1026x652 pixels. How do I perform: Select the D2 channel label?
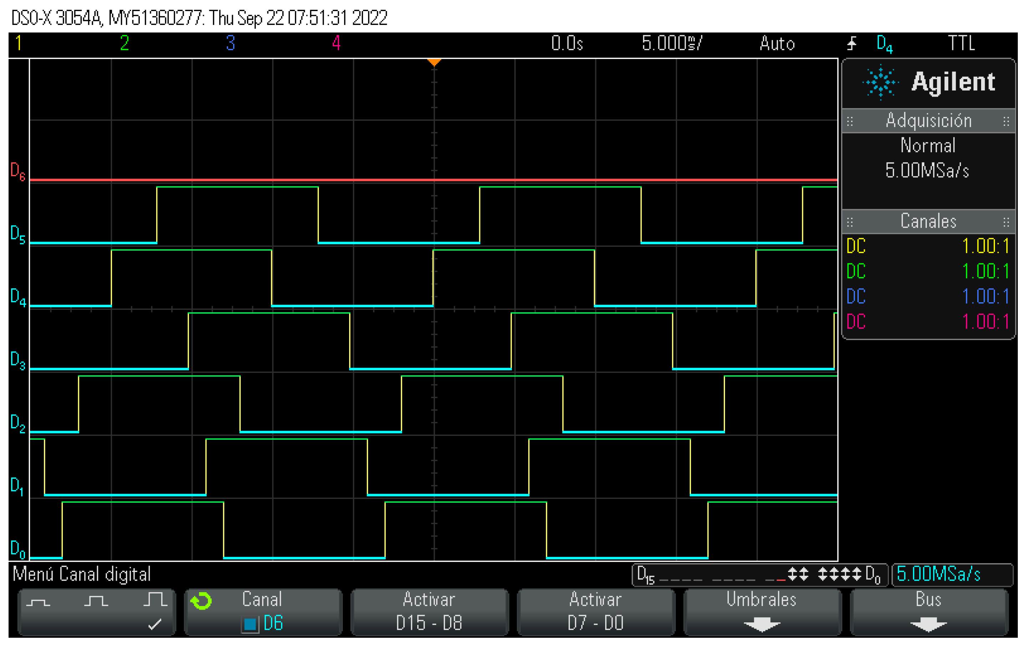click(x=18, y=423)
